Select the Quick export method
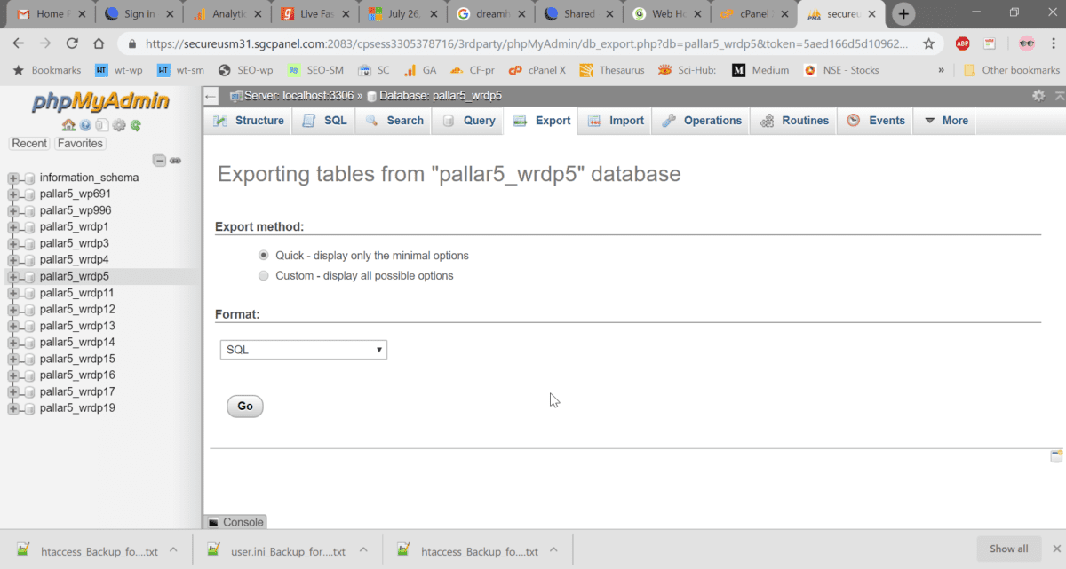 [x=263, y=255]
